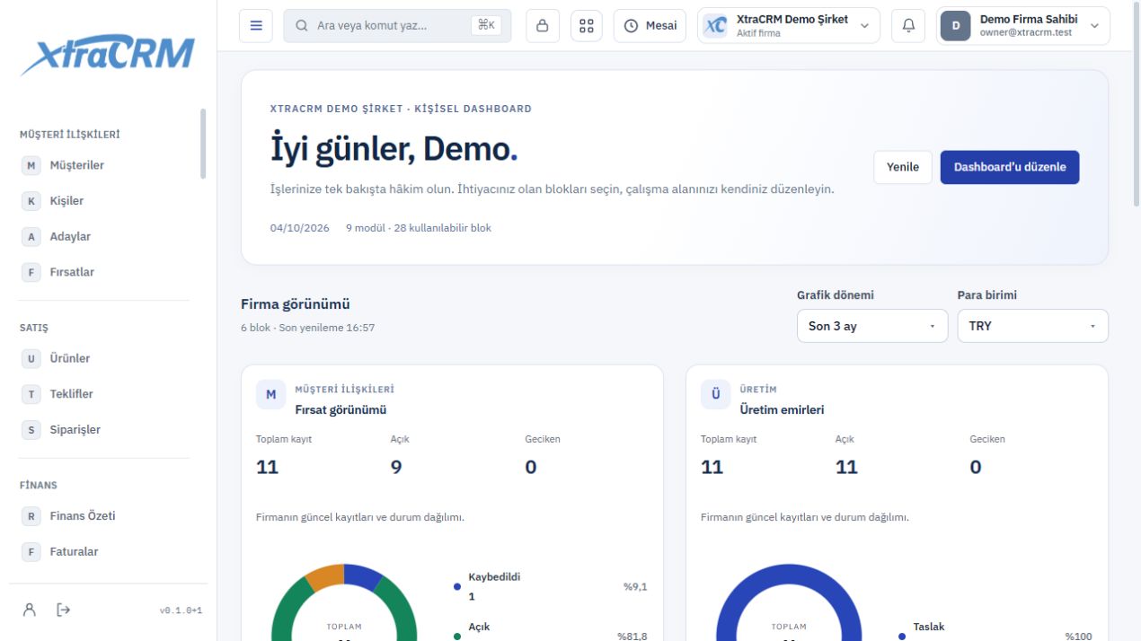The height and width of the screenshot is (641, 1141).
Task: Click the D user avatar
Action: (956, 26)
